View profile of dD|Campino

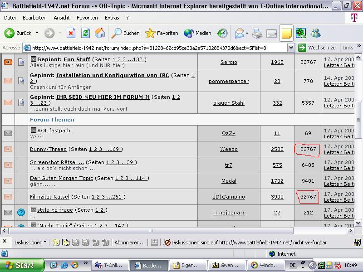[x=229, y=197]
